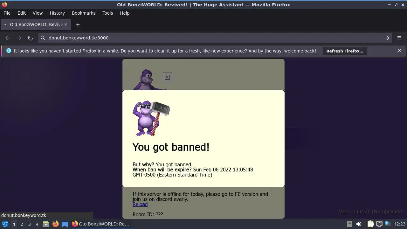Go back with the browser back arrow
Screen dimensions: 407x229
click(8, 38)
